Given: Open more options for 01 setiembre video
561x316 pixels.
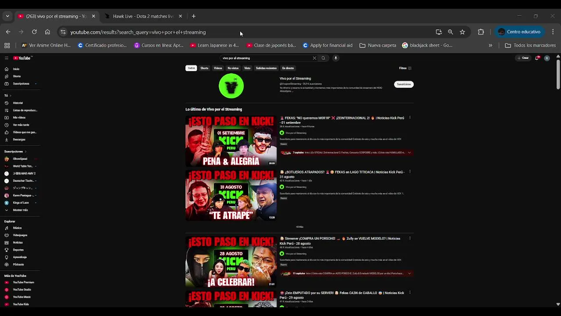Looking at the screenshot, I should point(410,118).
